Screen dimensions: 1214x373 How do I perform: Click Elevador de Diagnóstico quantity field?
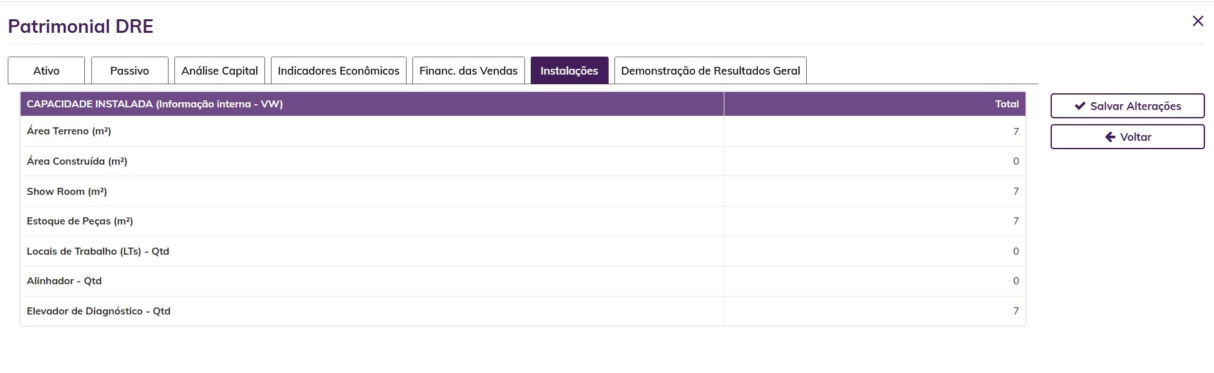[874, 311]
